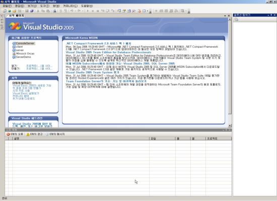Open the first toolbar's options chevron
Viewport: 277px width, 201px height.
tap(151, 11)
